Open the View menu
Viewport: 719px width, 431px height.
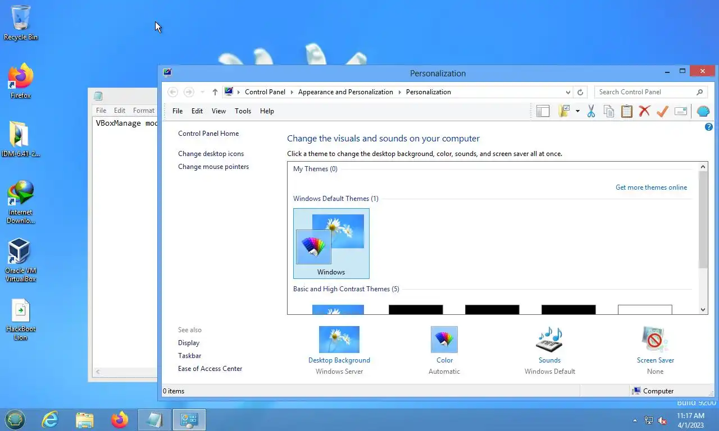click(x=219, y=111)
